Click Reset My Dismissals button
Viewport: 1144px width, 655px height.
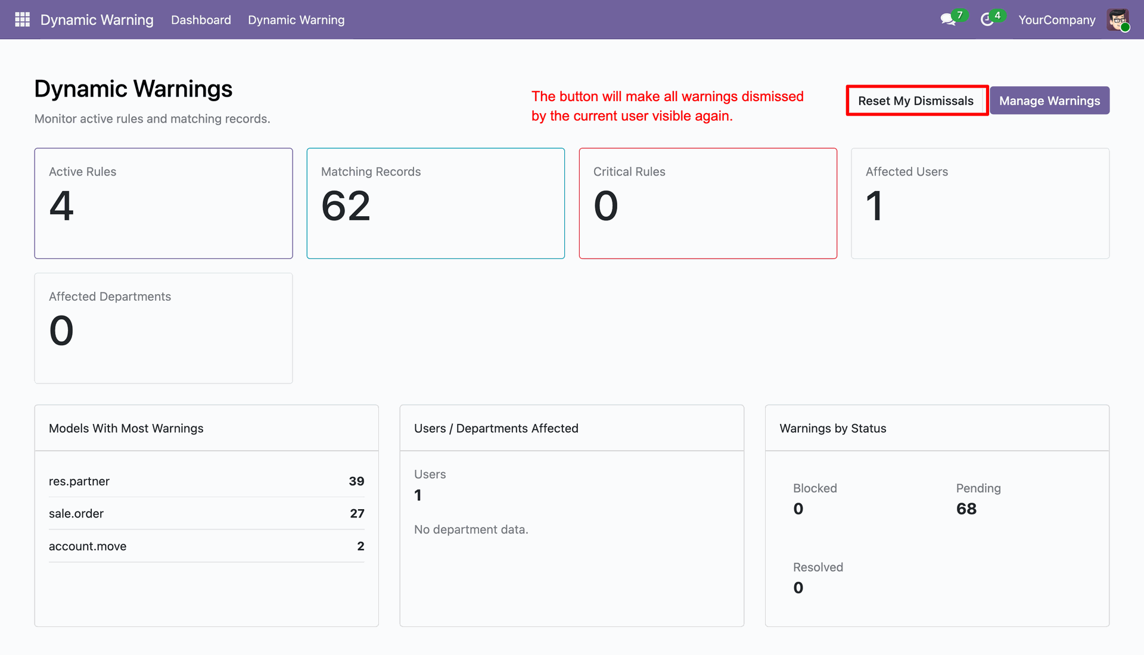coord(916,101)
